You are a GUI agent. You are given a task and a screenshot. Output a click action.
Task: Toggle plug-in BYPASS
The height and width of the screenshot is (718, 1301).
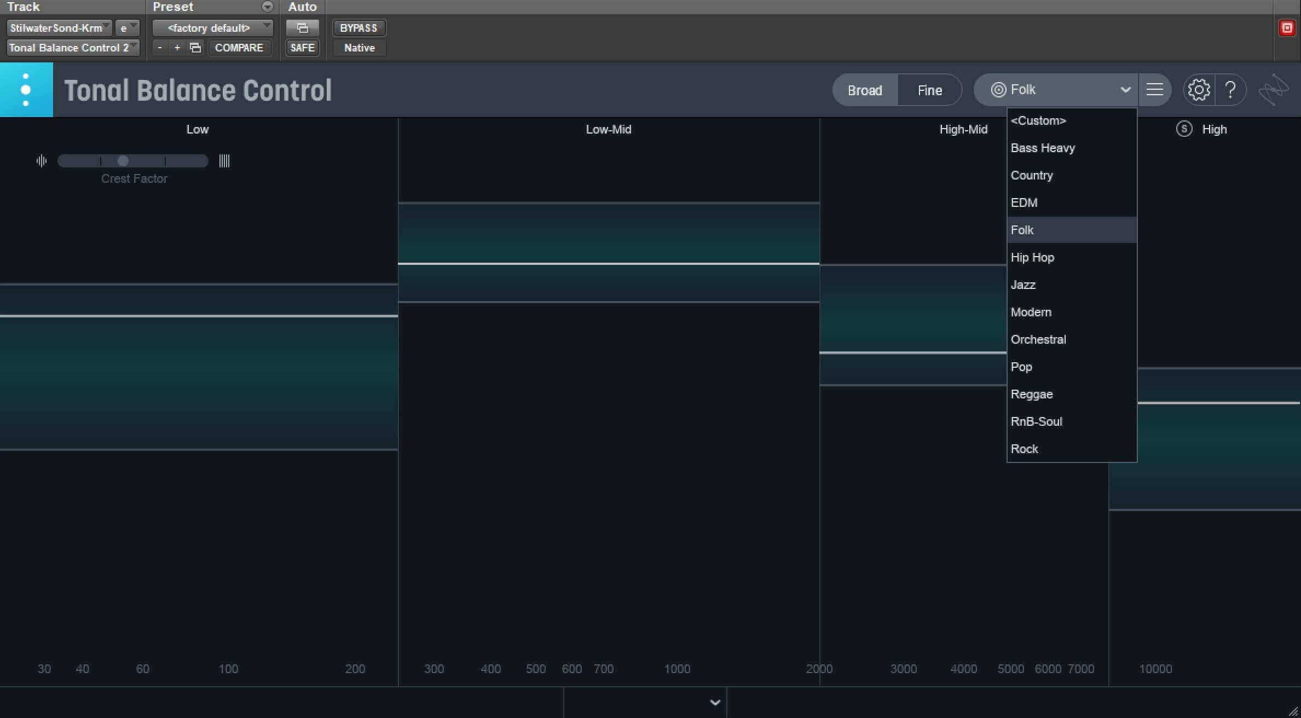coord(359,28)
